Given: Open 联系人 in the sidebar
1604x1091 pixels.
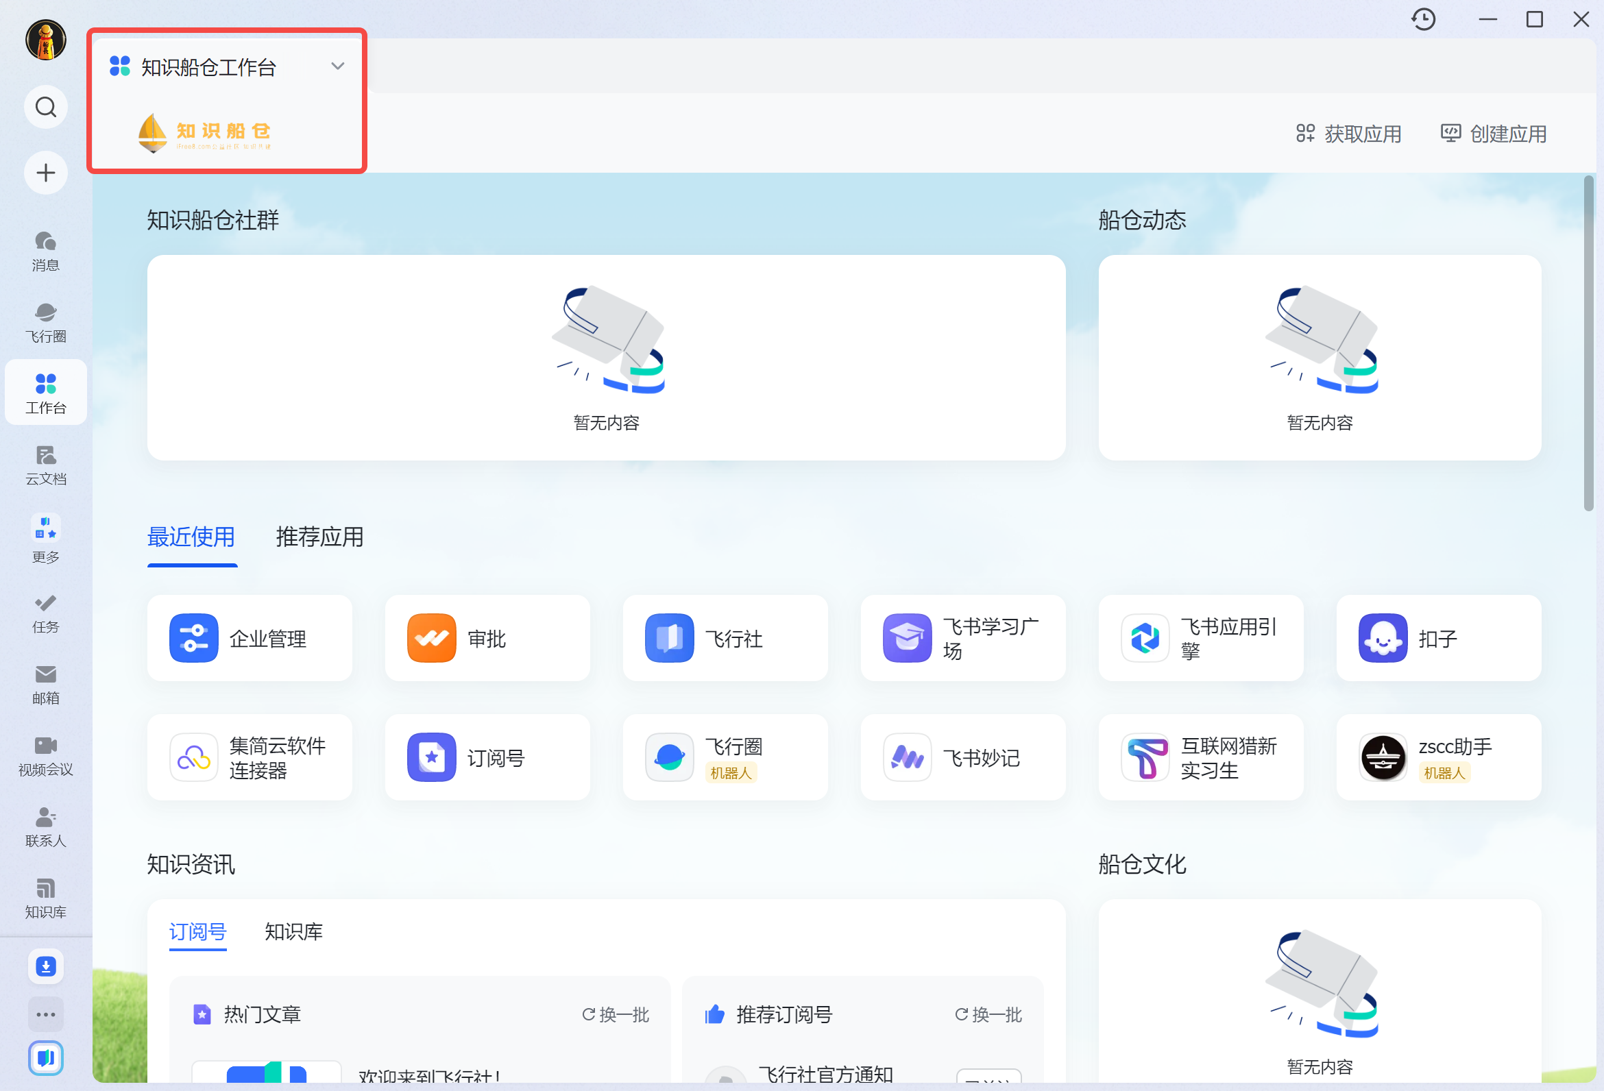Looking at the screenshot, I should tap(45, 827).
